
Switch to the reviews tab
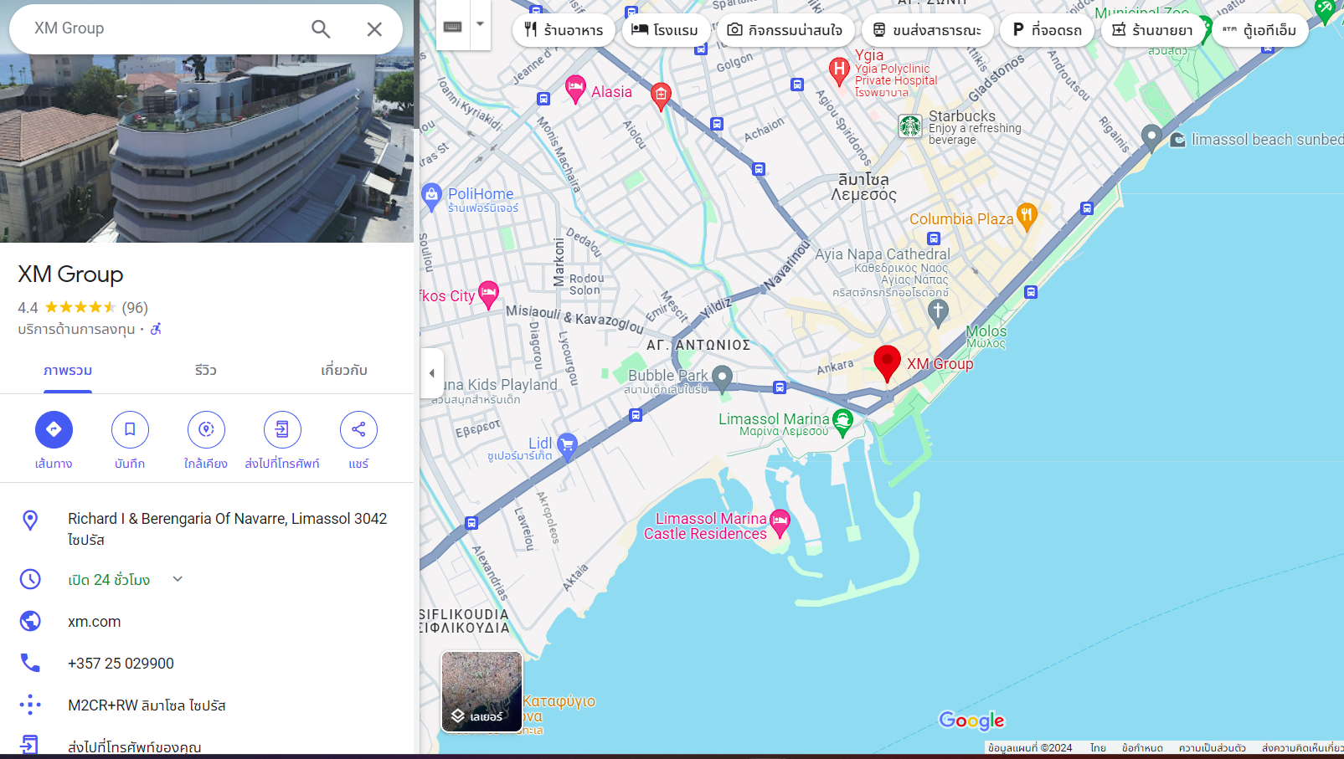(205, 370)
